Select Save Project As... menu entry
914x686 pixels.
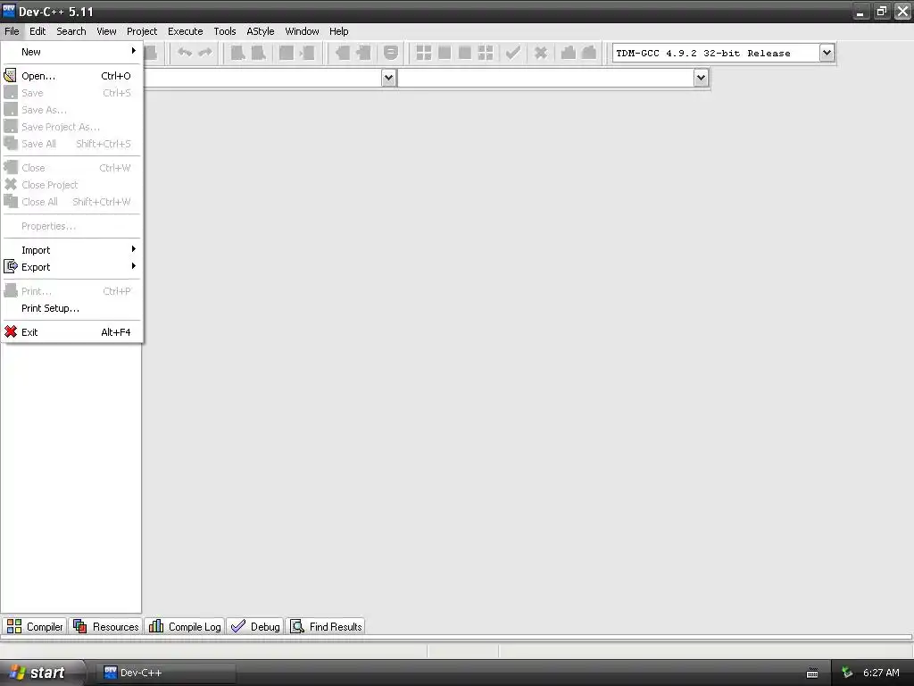tap(71, 127)
